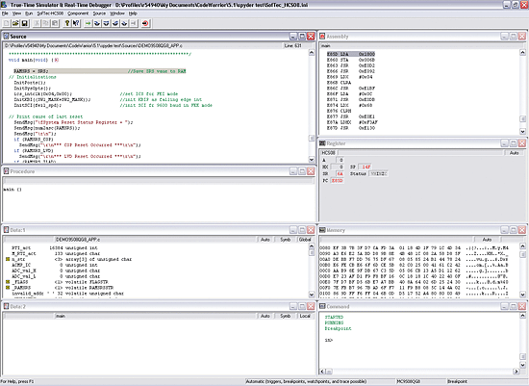Click the Source window title icon
529x386 pixels.
(6, 37)
